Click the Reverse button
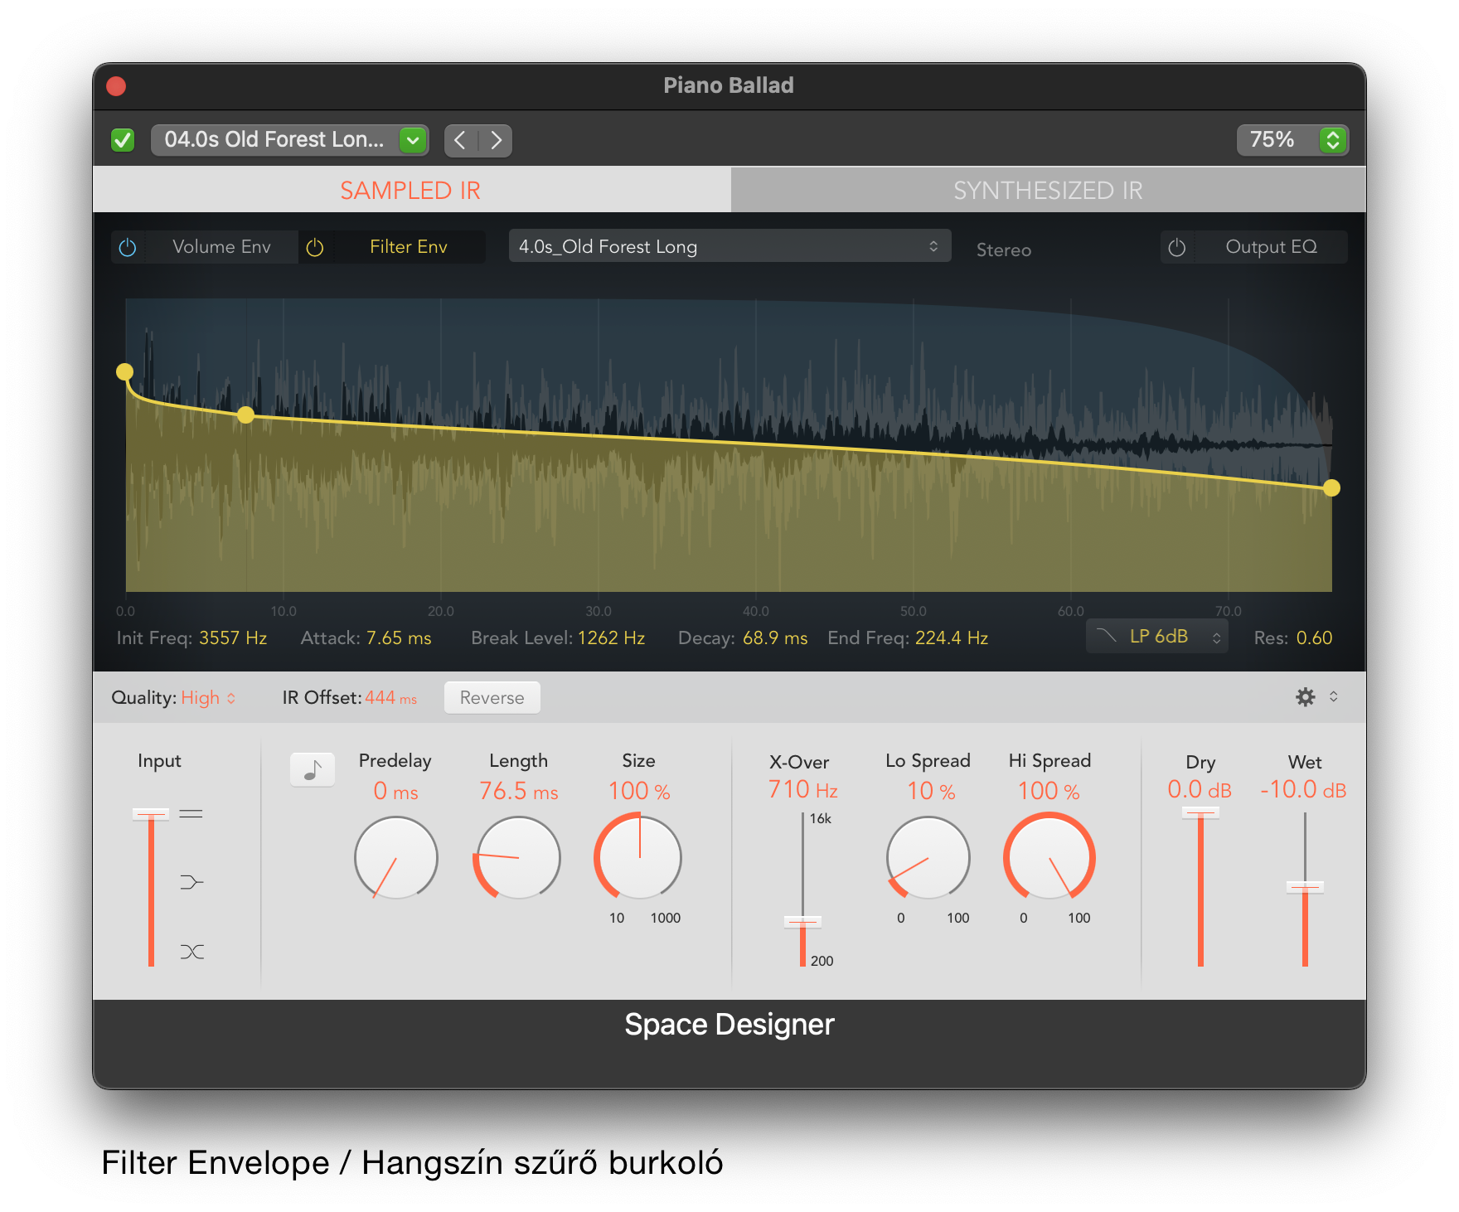Image resolution: width=1459 pixels, height=1212 pixels. [x=492, y=698]
